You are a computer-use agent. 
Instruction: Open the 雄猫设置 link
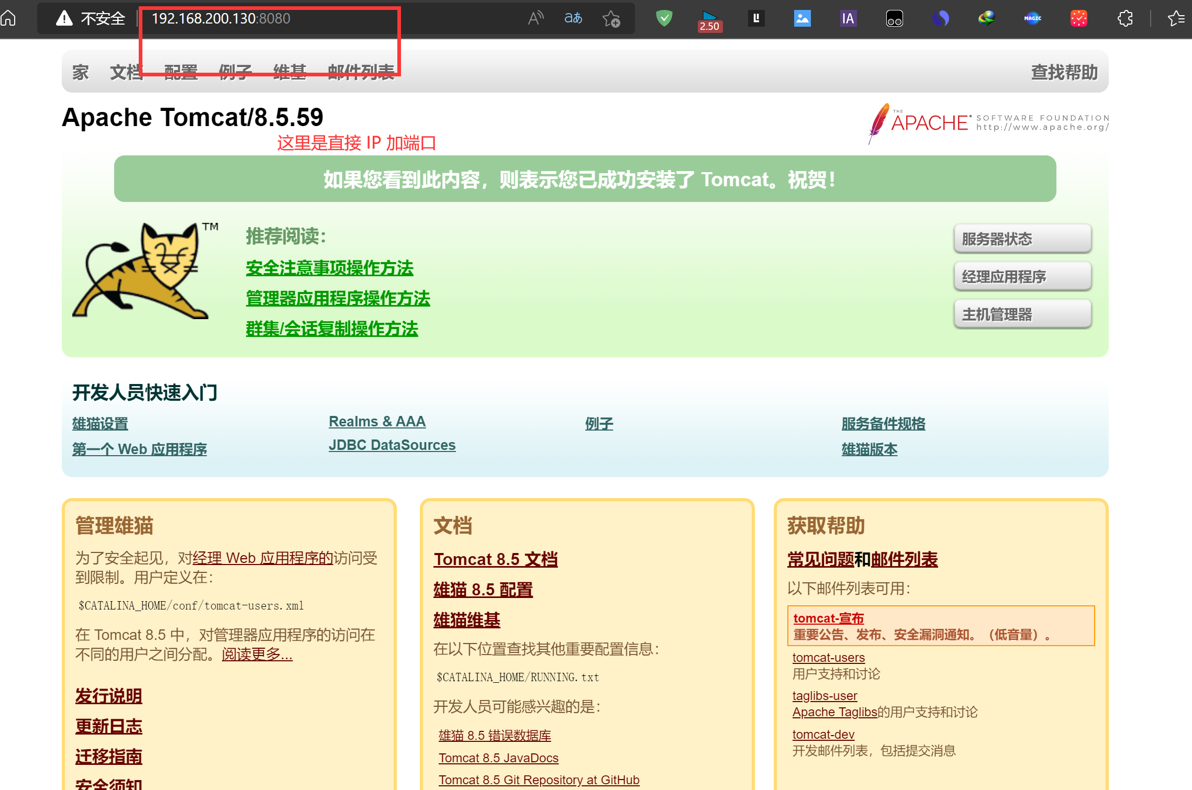pyautogui.click(x=100, y=423)
